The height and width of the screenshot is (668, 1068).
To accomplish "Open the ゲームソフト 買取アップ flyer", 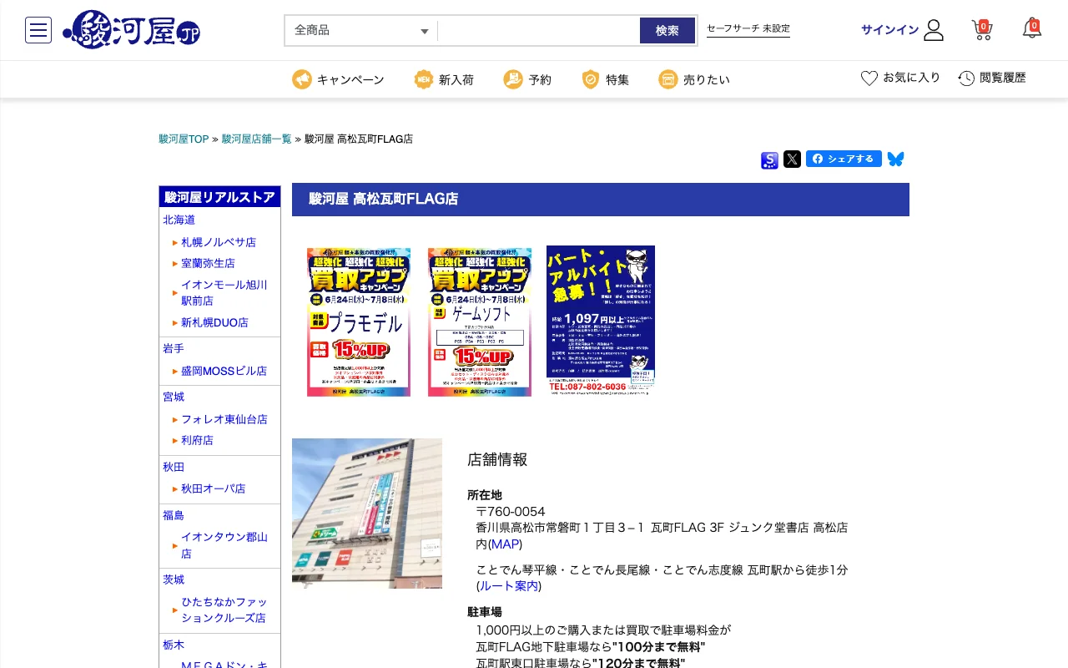I will (480, 322).
